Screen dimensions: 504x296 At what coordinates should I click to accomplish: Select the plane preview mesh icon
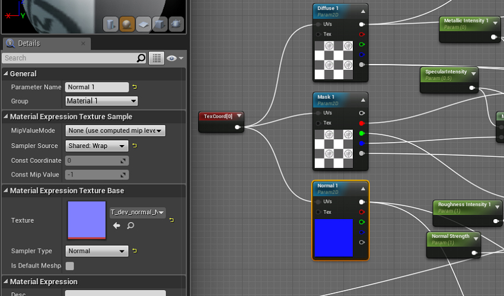tap(143, 24)
